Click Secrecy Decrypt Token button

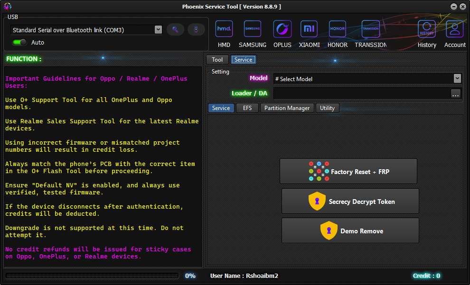350,201
